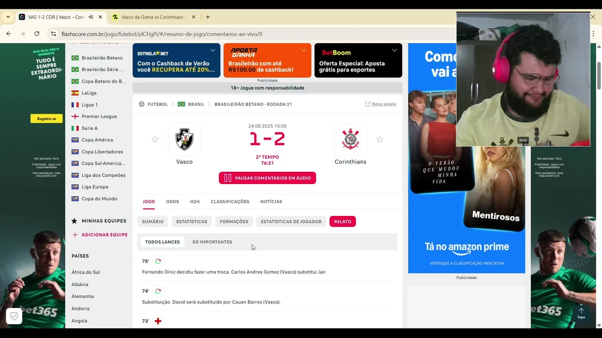Click the Corinthians club crest
The height and width of the screenshot is (338, 602).
click(x=350, y=139)
